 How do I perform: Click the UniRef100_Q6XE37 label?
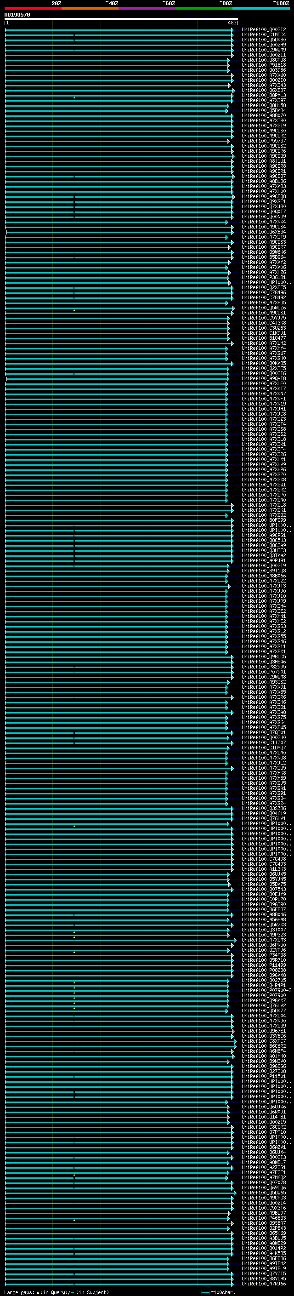(x=264, y=91)
